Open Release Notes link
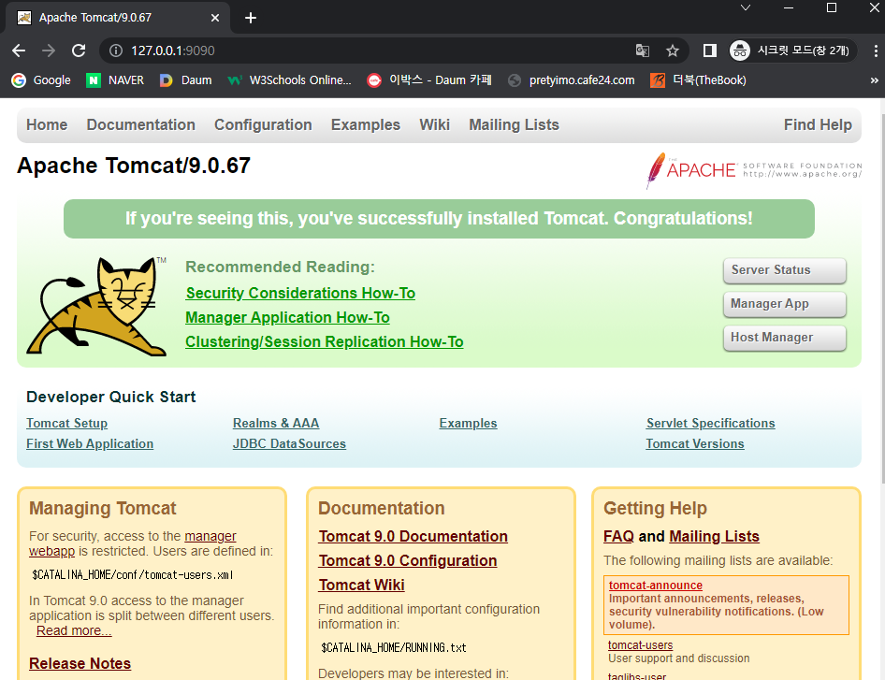The height and width of the screenshot is (680, 885). coord(80,664)
